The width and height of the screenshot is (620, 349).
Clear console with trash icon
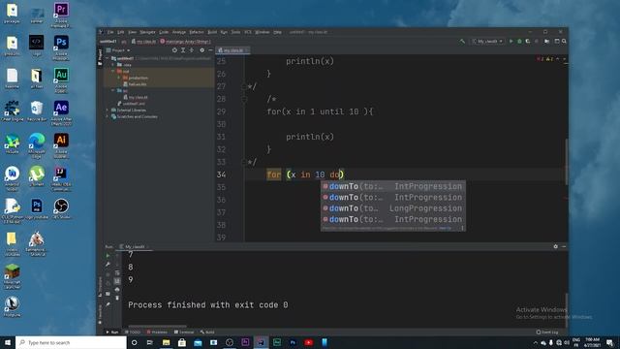pos(117,298)
